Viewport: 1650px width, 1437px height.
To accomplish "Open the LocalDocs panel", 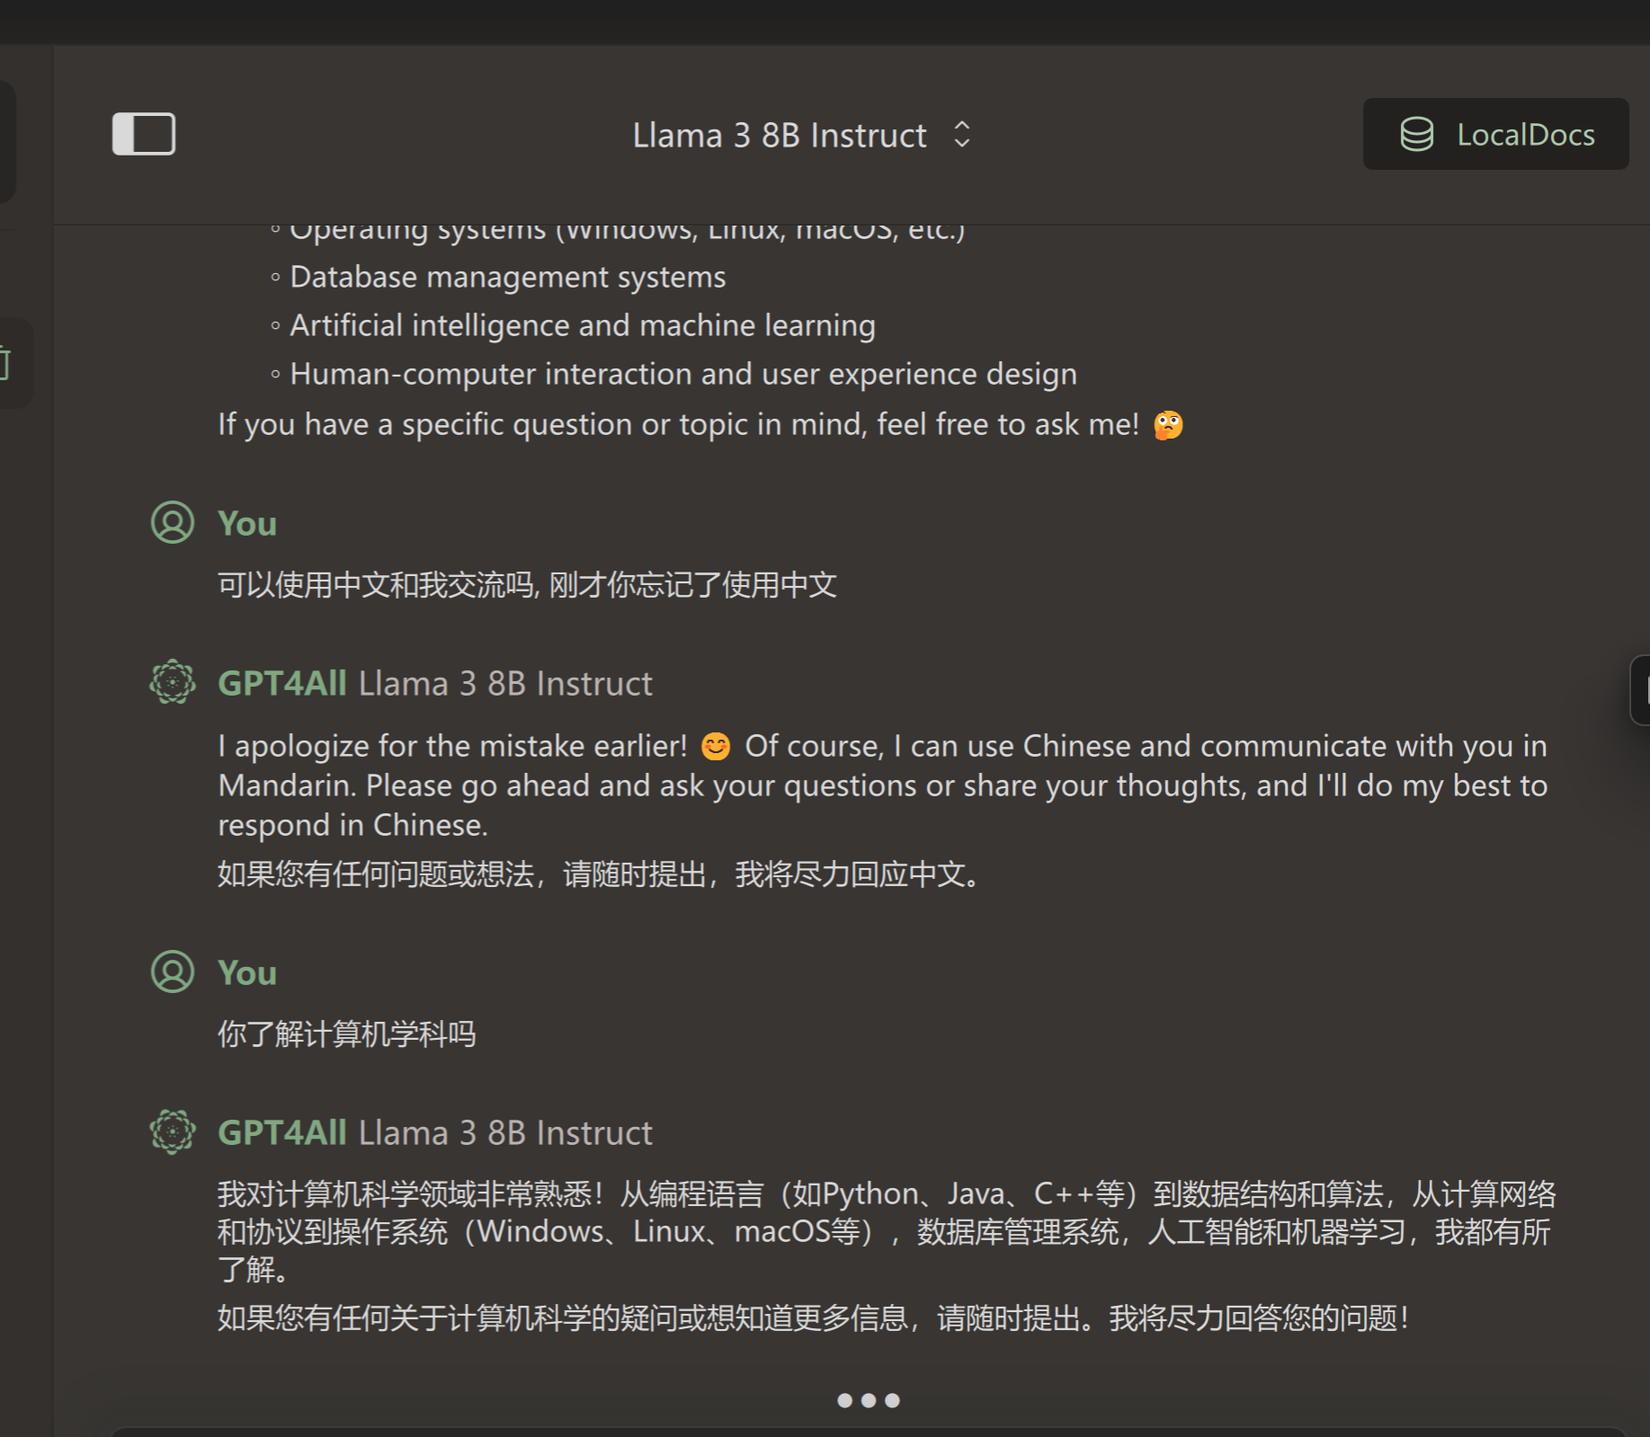I will point(1496,134).
